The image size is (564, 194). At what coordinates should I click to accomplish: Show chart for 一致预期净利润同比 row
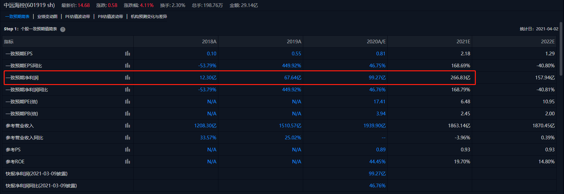click(128, 90)
